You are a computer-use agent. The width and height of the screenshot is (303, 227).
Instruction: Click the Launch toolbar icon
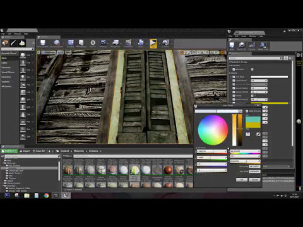coord(165,44)
